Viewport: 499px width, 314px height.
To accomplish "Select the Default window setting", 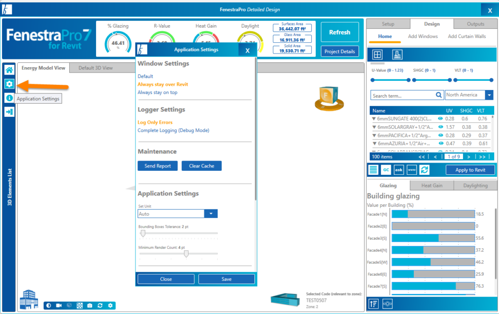I will click(x=145, y=76).
